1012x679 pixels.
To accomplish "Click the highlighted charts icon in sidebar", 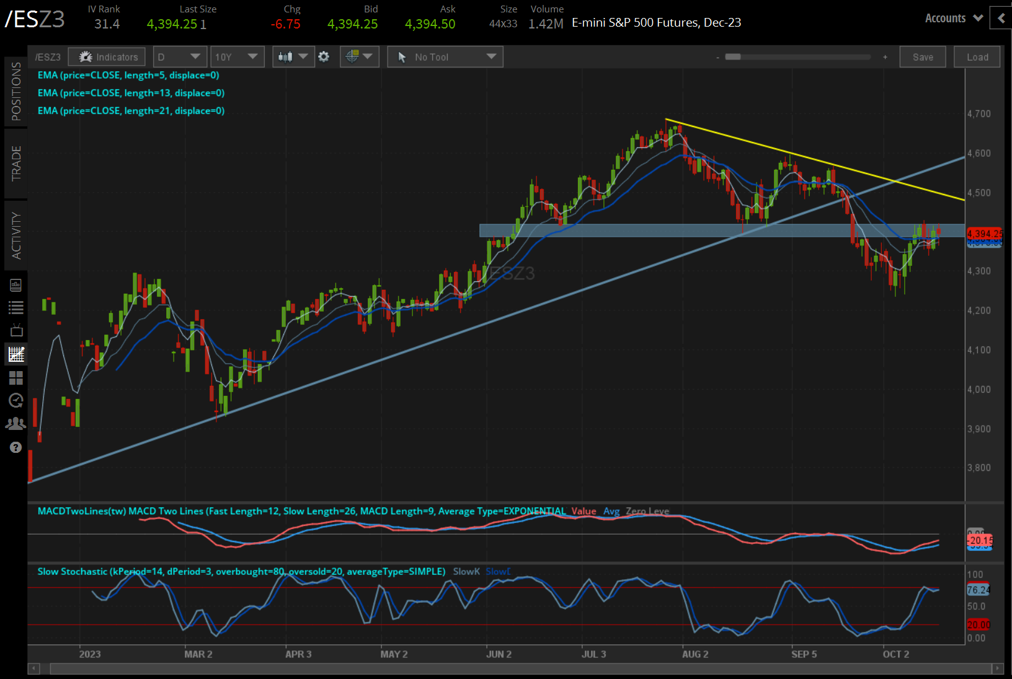I will (x=16, y=354).
